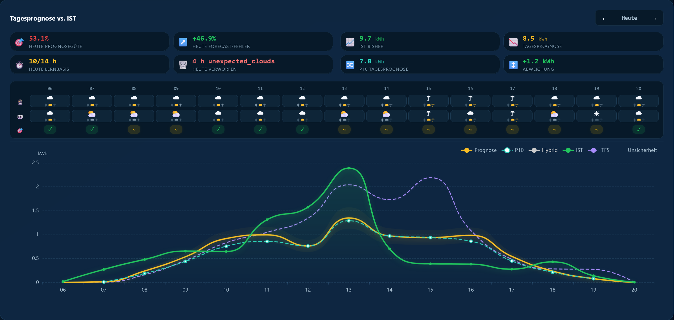Click the up-down arrow icon of Abweichung
674x320 pixels.
[513, 65]
